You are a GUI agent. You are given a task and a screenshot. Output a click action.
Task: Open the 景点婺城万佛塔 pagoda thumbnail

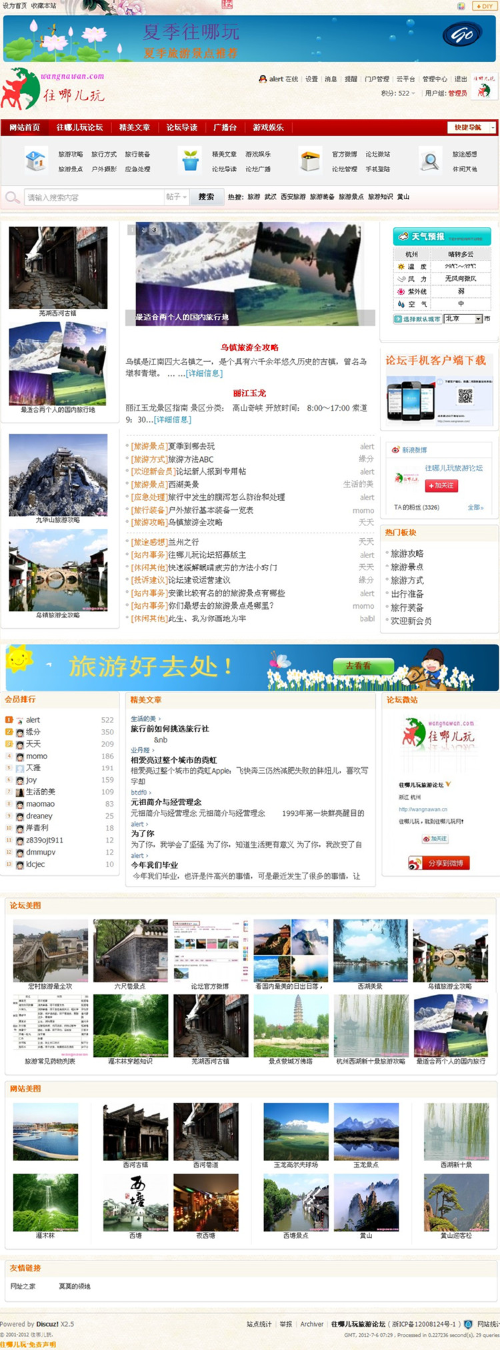pos(291,1026)
